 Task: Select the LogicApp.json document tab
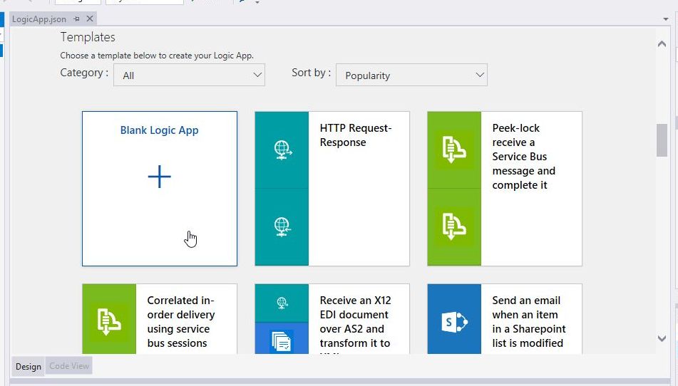tap(39, 19)
